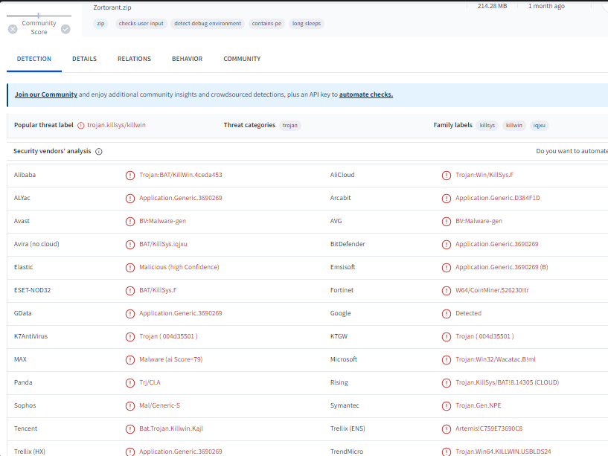Click the 214.28 MB file size value
This screenshot has width=608, height=456.
pyautogui.click(x=492, y=6)
